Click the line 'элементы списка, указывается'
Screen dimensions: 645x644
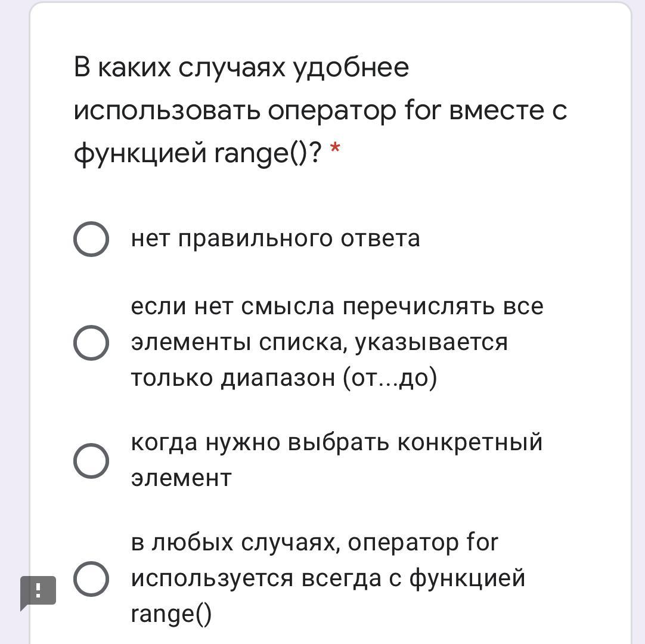[319, 342]
